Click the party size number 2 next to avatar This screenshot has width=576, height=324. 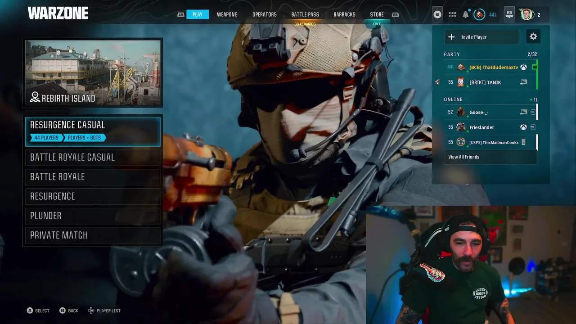pyautogui.click(x=539, y=15)
